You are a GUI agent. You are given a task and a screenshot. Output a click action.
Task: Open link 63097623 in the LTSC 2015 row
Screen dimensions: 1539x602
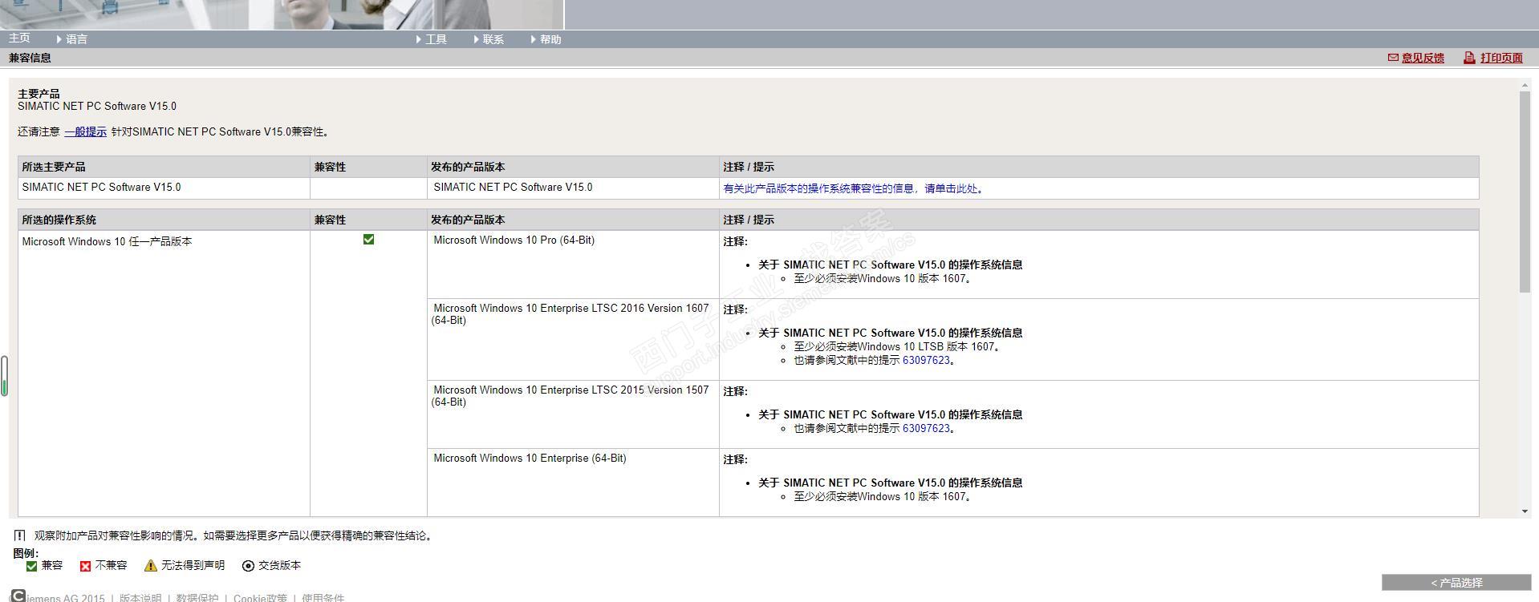926,429
